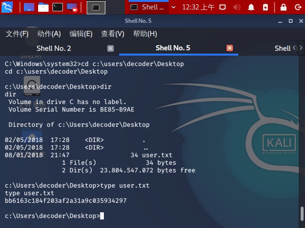This screenshot has height=228, width=305.
Task: Open the notifications bell icon
Action: (251, 8)
